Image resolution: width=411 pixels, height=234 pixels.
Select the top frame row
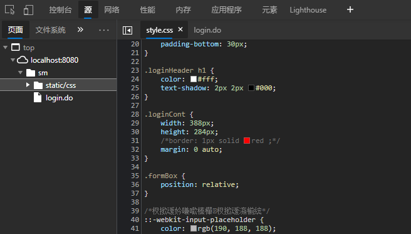click(58, 48)
